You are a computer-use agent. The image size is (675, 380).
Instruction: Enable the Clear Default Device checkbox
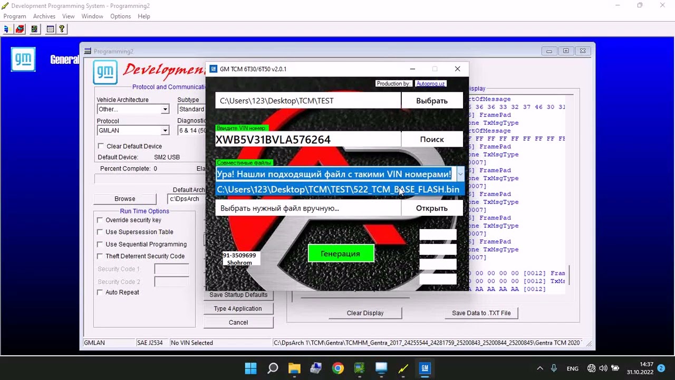coord(101,146)
